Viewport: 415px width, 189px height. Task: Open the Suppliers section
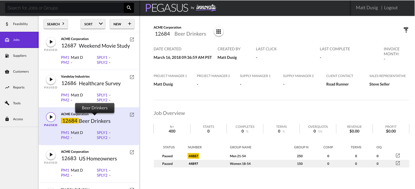click(19, 56)
